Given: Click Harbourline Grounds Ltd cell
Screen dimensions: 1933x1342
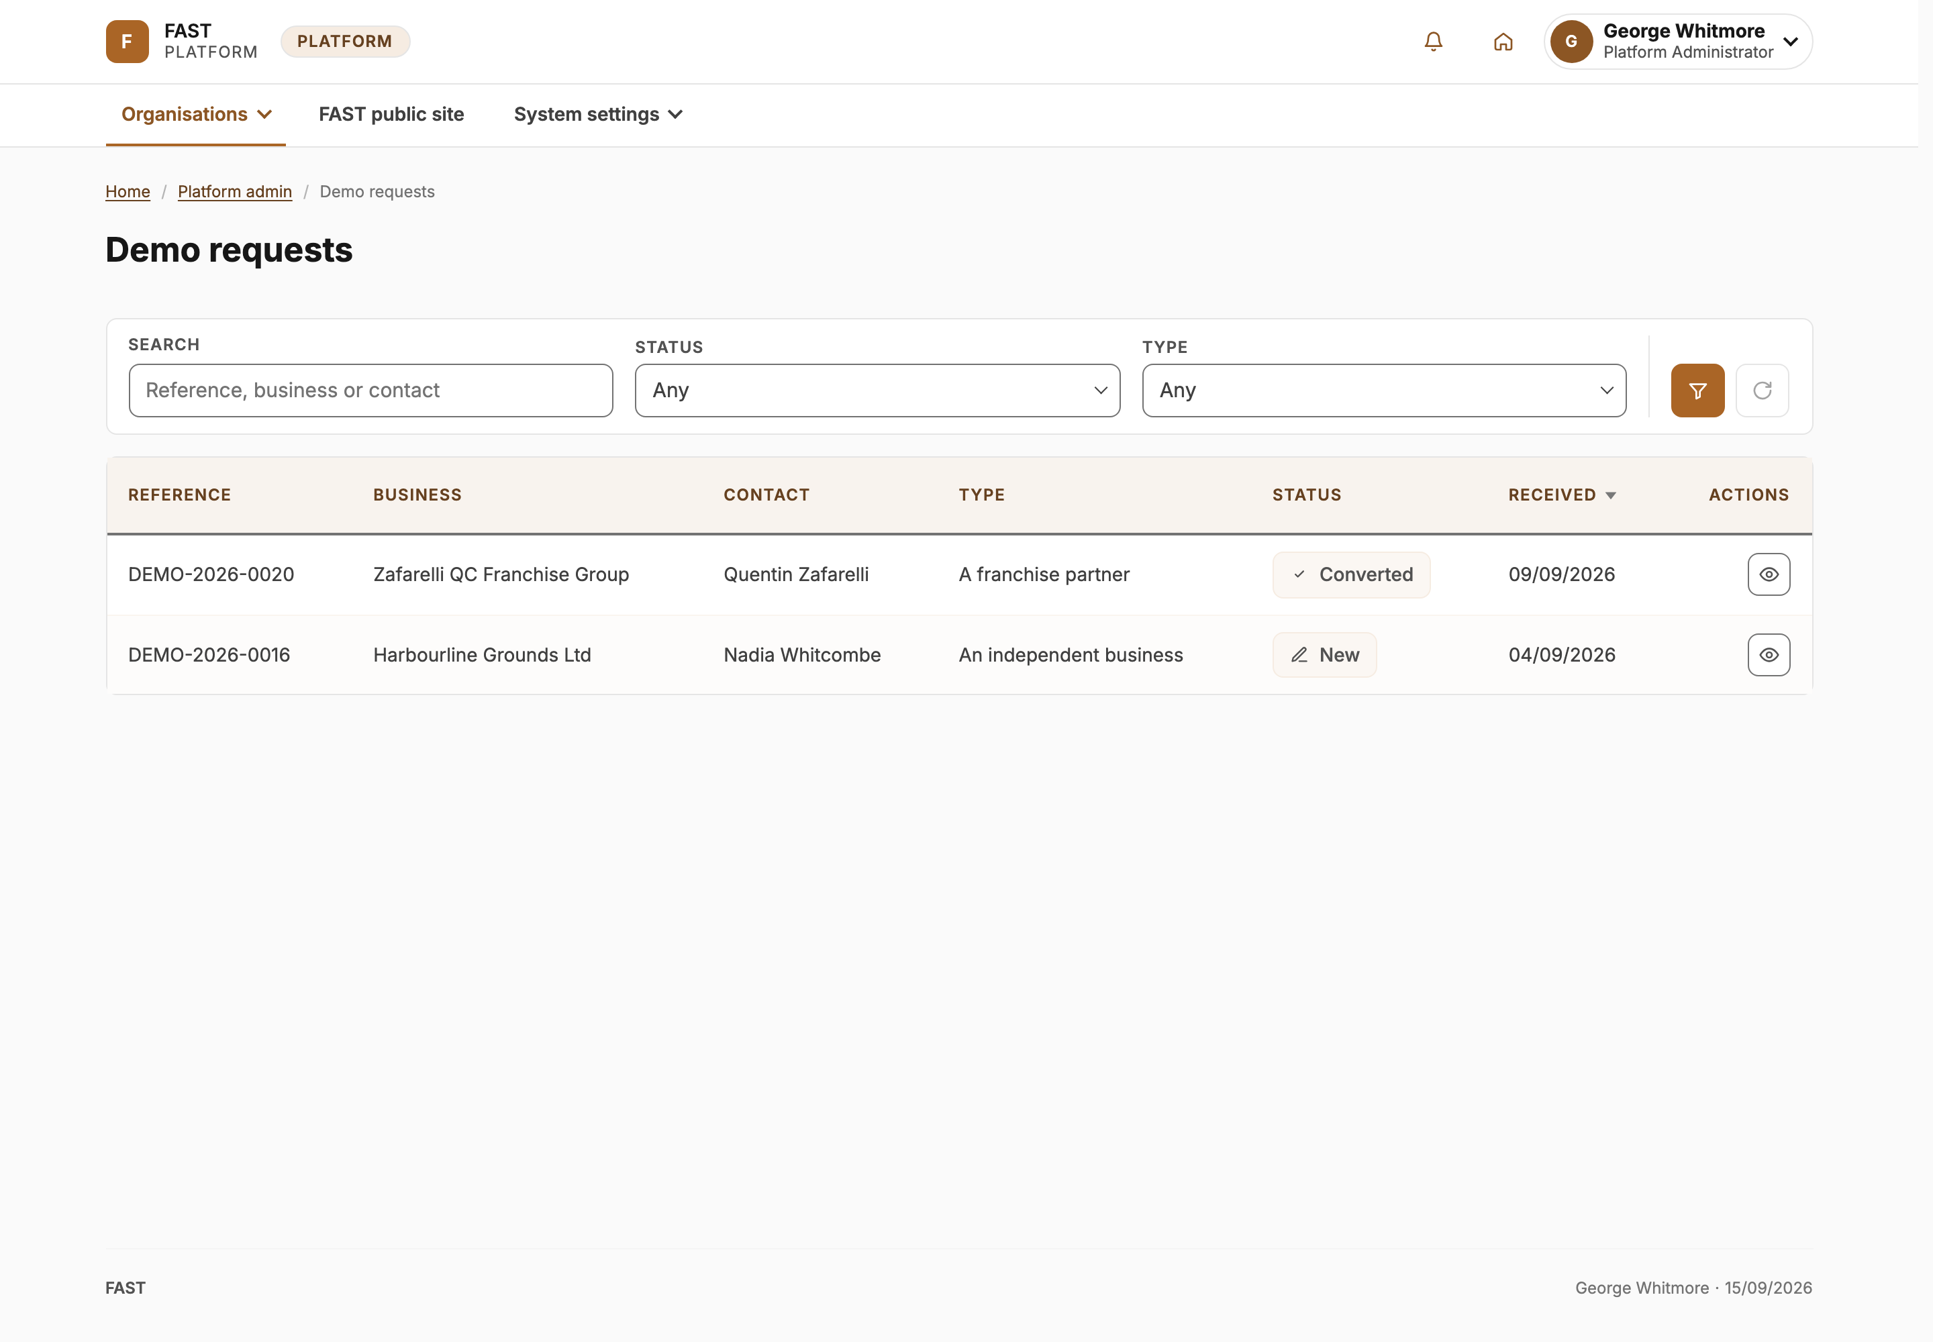Looking at the screenshot, I should 482,655.
